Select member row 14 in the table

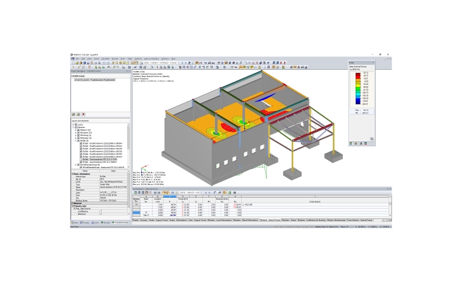point(136,205)
